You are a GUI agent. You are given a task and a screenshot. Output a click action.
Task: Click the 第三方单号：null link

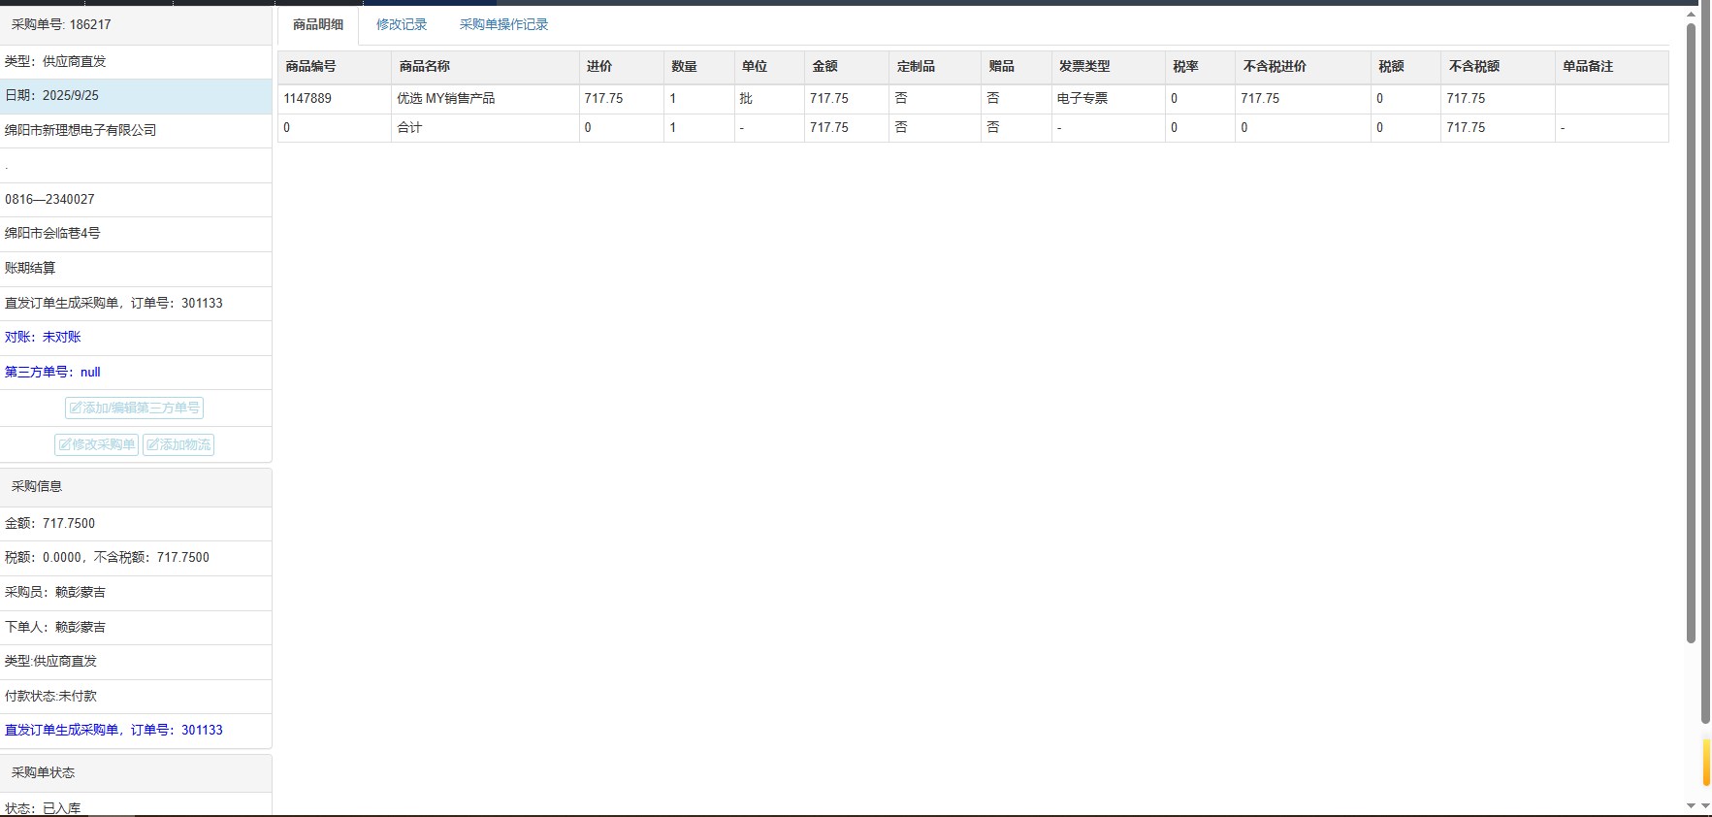[52, 372]
